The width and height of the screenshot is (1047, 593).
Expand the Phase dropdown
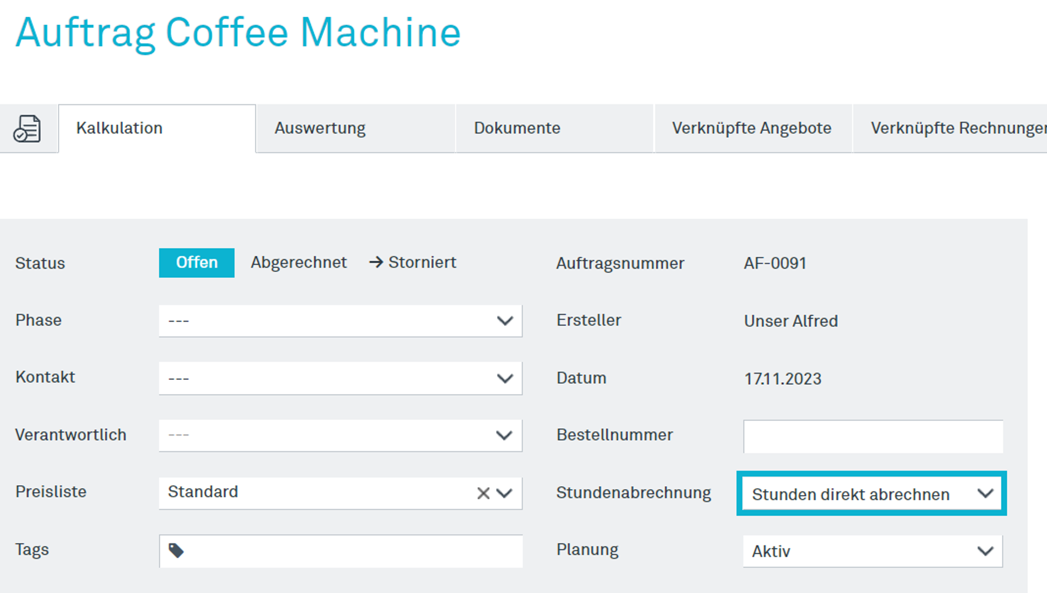coord(340,321)
